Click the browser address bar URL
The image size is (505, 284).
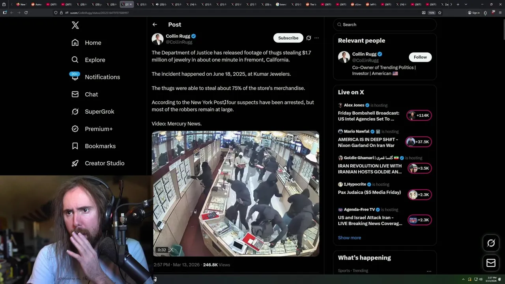99,13
